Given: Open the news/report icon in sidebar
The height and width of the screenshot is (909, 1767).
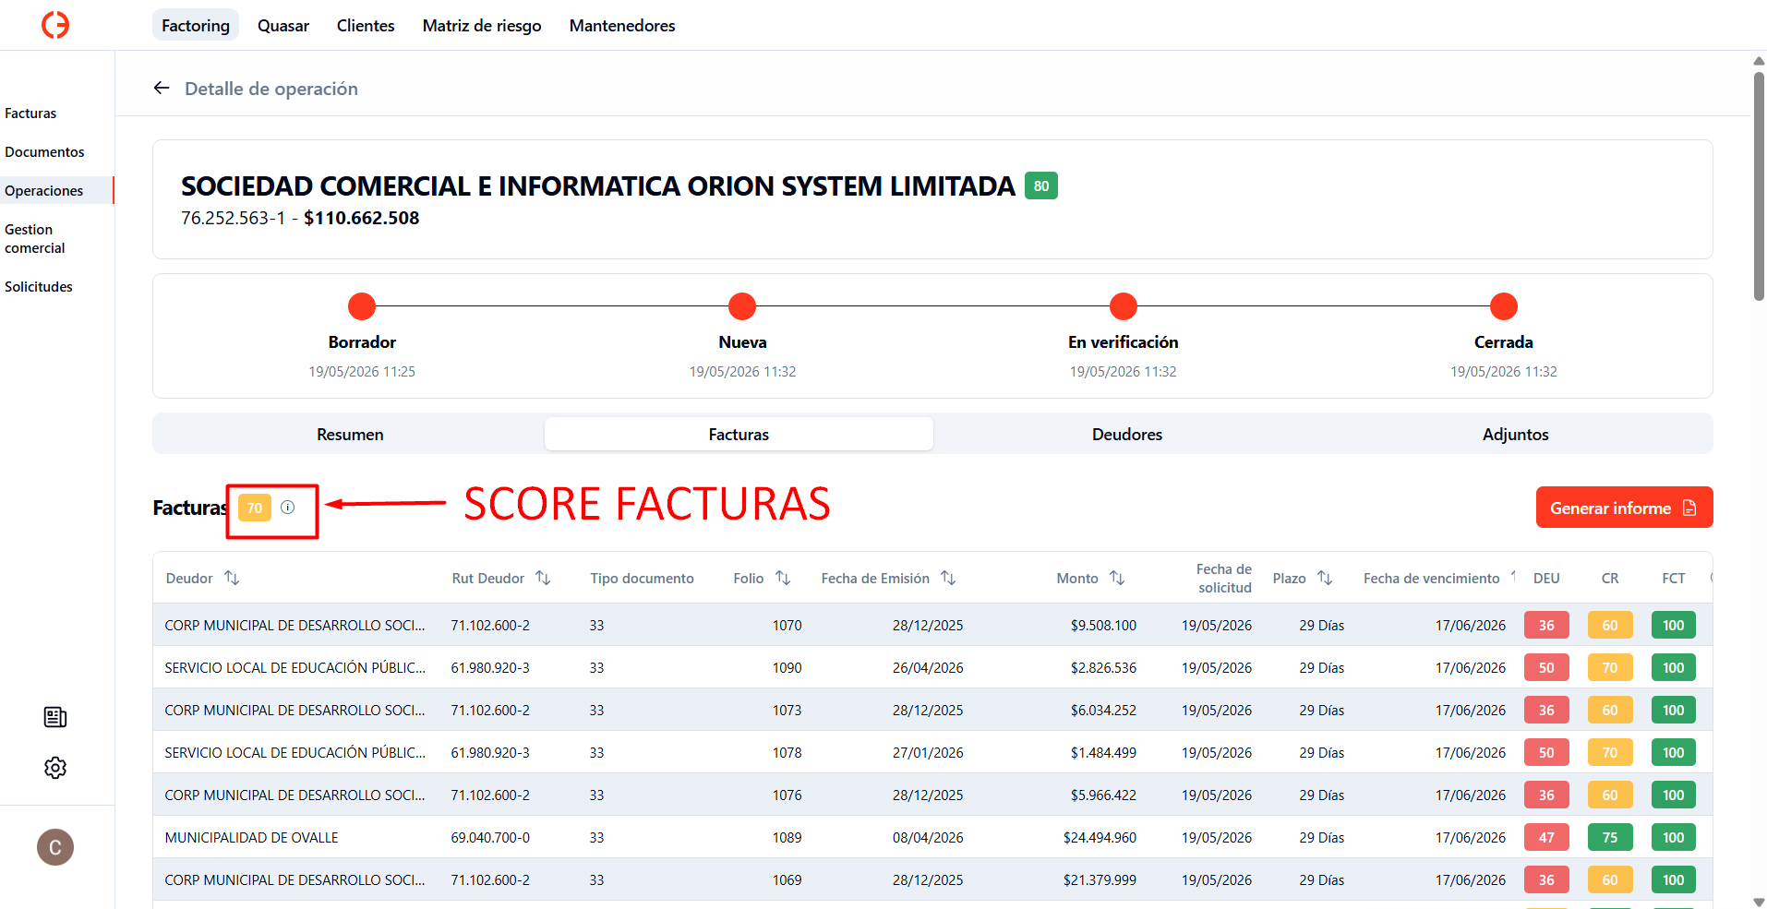Looking at the screenshot, I should 55,717.
